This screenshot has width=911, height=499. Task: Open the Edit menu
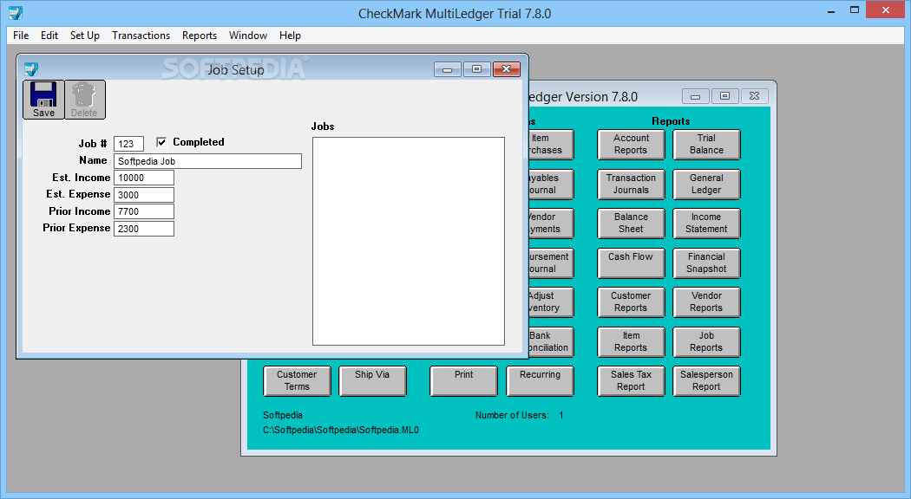coord(49,36)
